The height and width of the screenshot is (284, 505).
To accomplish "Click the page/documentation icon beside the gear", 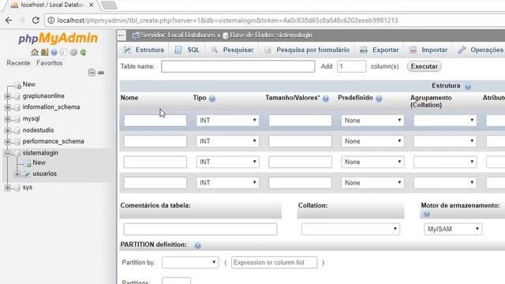I will tap(64, 52).
